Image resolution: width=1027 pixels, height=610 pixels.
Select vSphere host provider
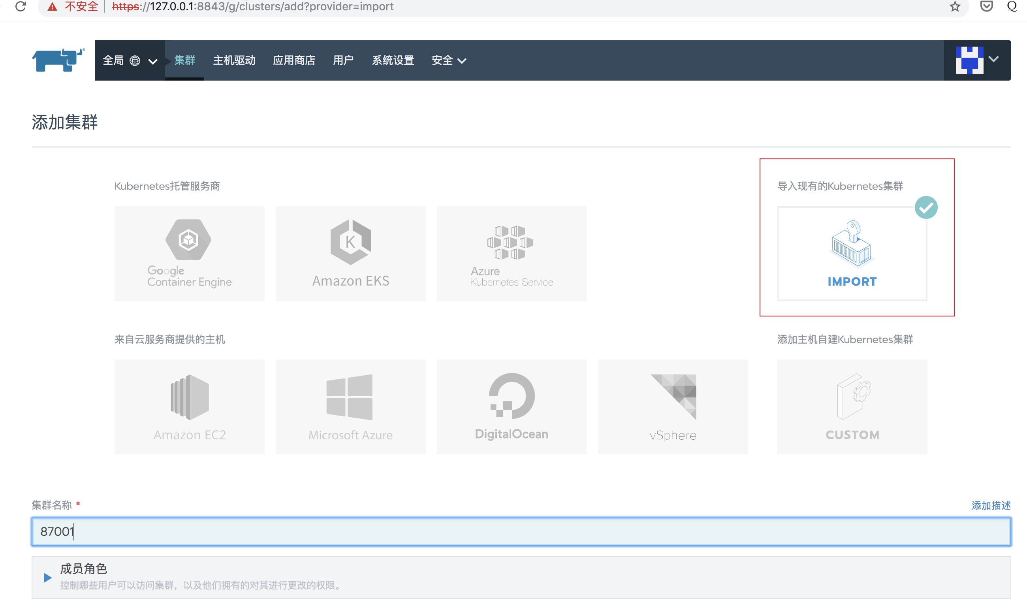coord(673,407)
